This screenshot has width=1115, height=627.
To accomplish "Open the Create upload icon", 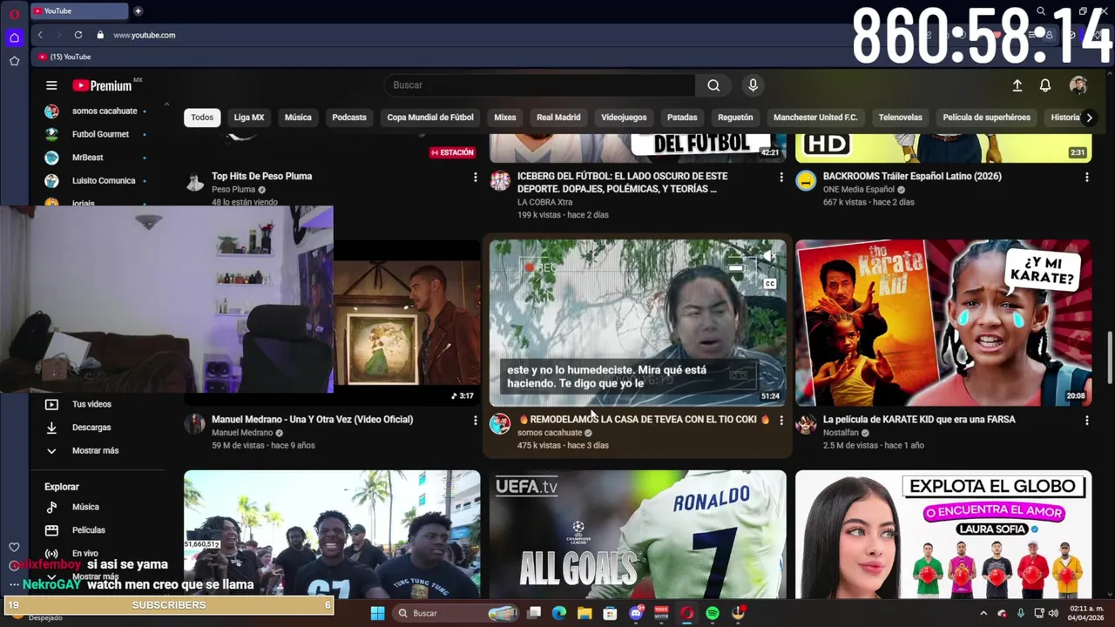I will click(x=1017, y=85).
